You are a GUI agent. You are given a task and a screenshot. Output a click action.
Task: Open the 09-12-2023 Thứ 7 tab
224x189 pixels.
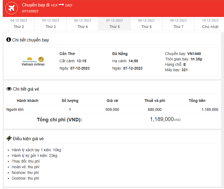[x=178, y=23]
